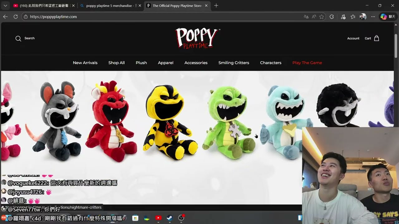Click the Poppy Playtime logo

pyautogui.click(x=197, y=38)
